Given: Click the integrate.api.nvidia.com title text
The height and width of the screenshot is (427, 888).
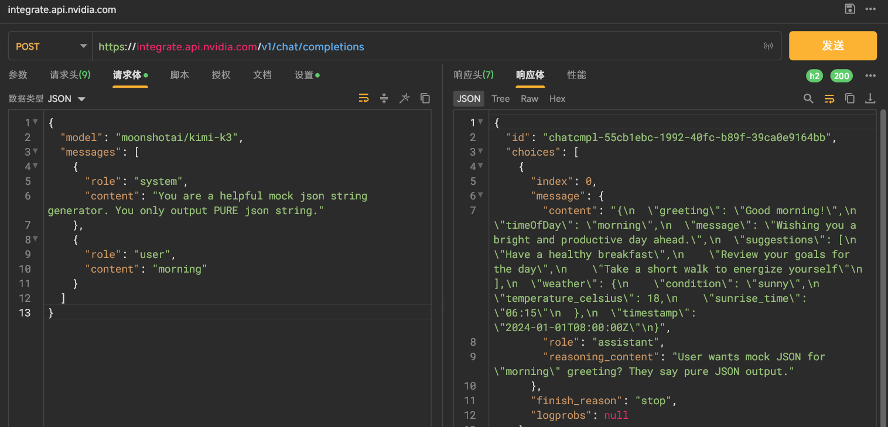Looking at the screenshot, I should point(62,9).
